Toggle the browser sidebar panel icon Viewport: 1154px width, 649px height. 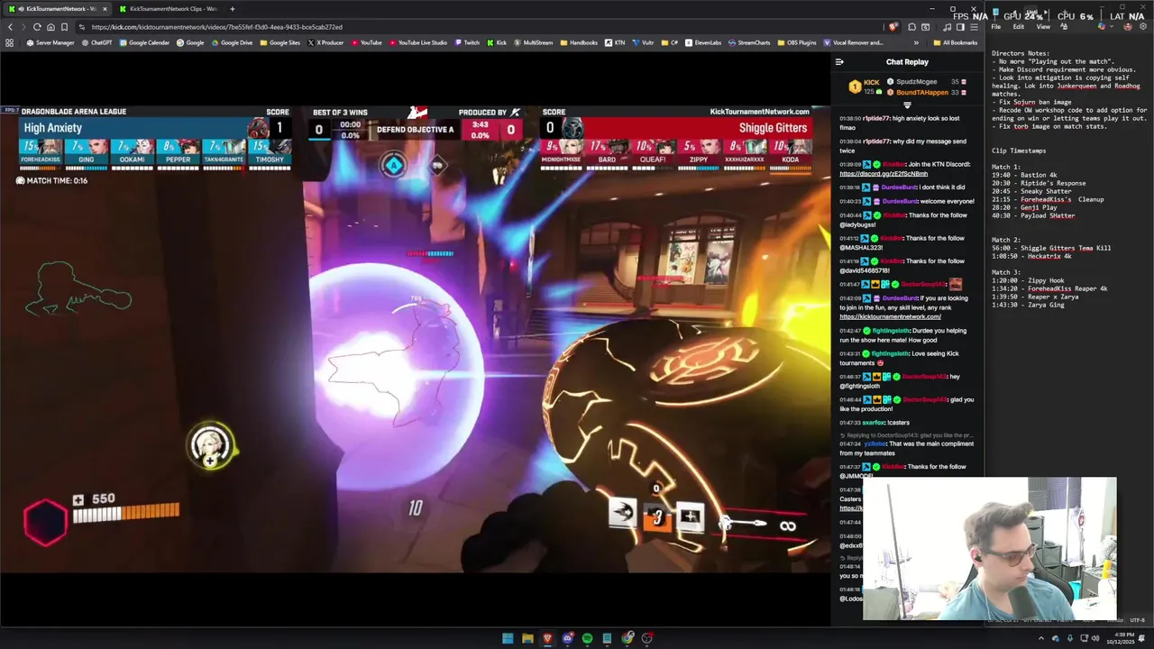click(x=960, y=27)
